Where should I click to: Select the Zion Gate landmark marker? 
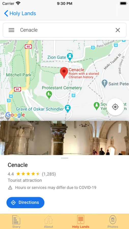pyautogui.click(x=70, y=57)
